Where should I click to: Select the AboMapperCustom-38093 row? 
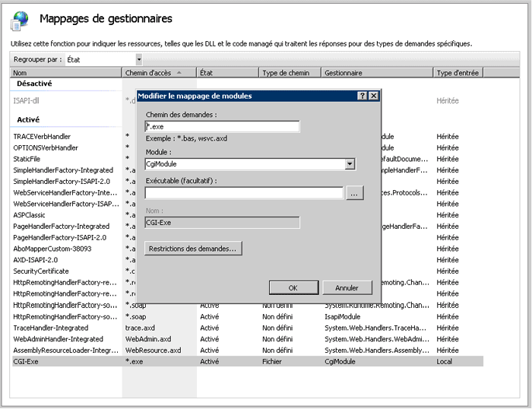(x=52, y=249)
